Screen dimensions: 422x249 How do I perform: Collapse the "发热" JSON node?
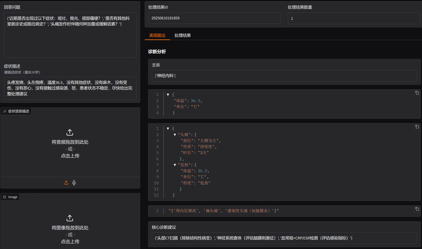175,165
